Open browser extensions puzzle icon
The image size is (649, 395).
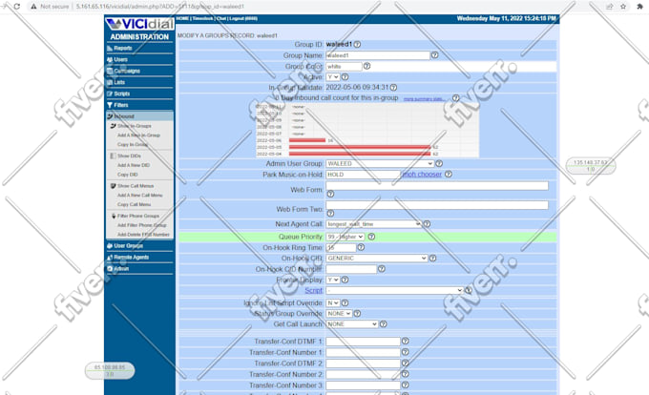click(x=639, y=7)
